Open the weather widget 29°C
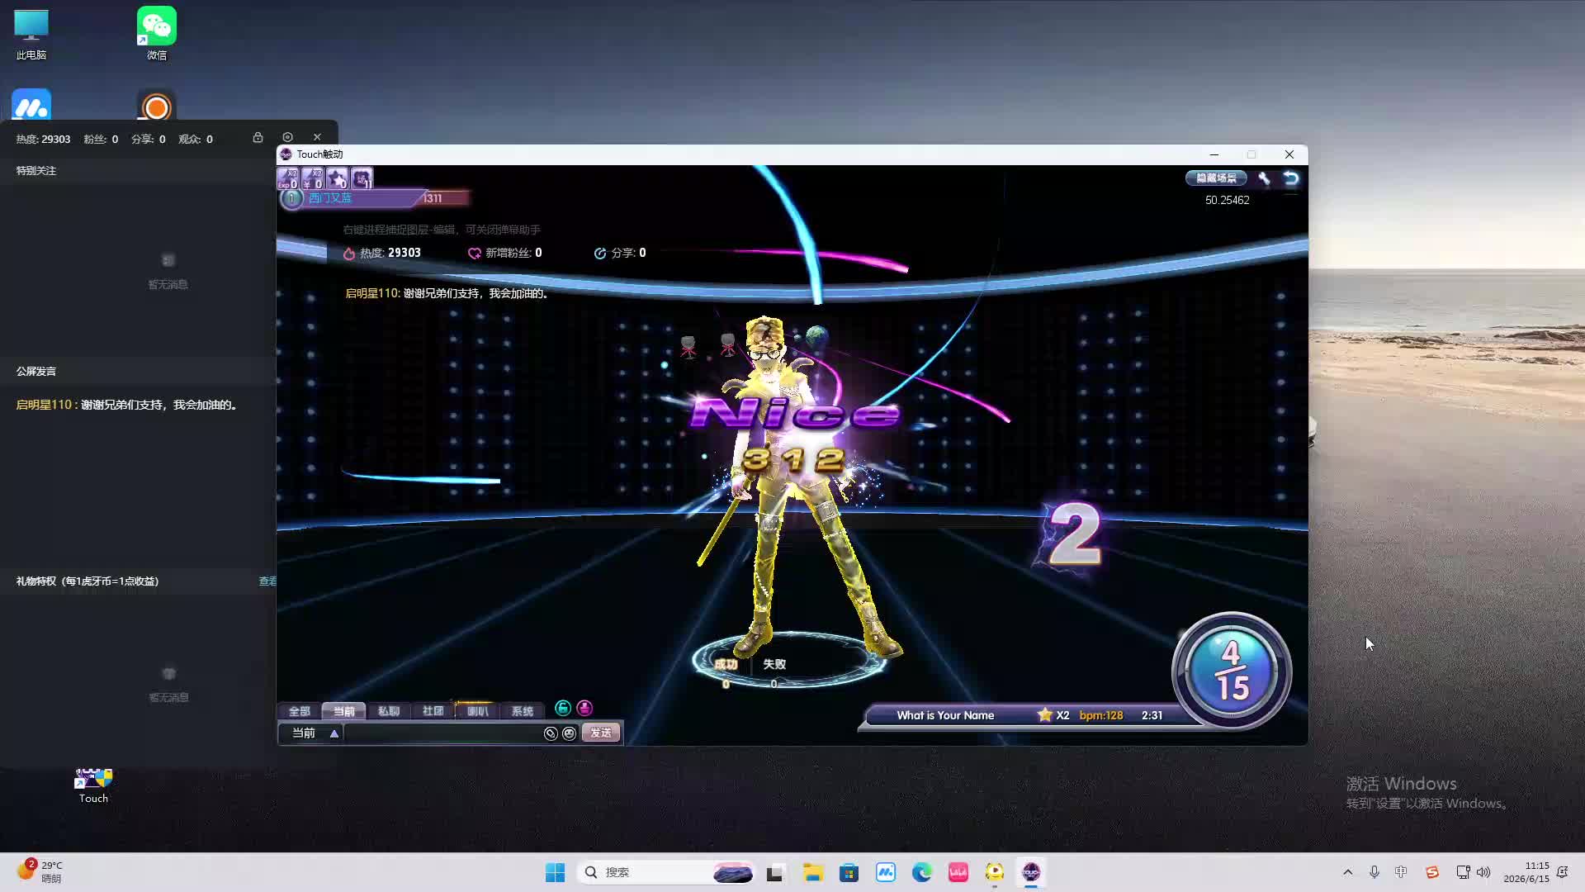1585x892 pixels. coord(40,871)
